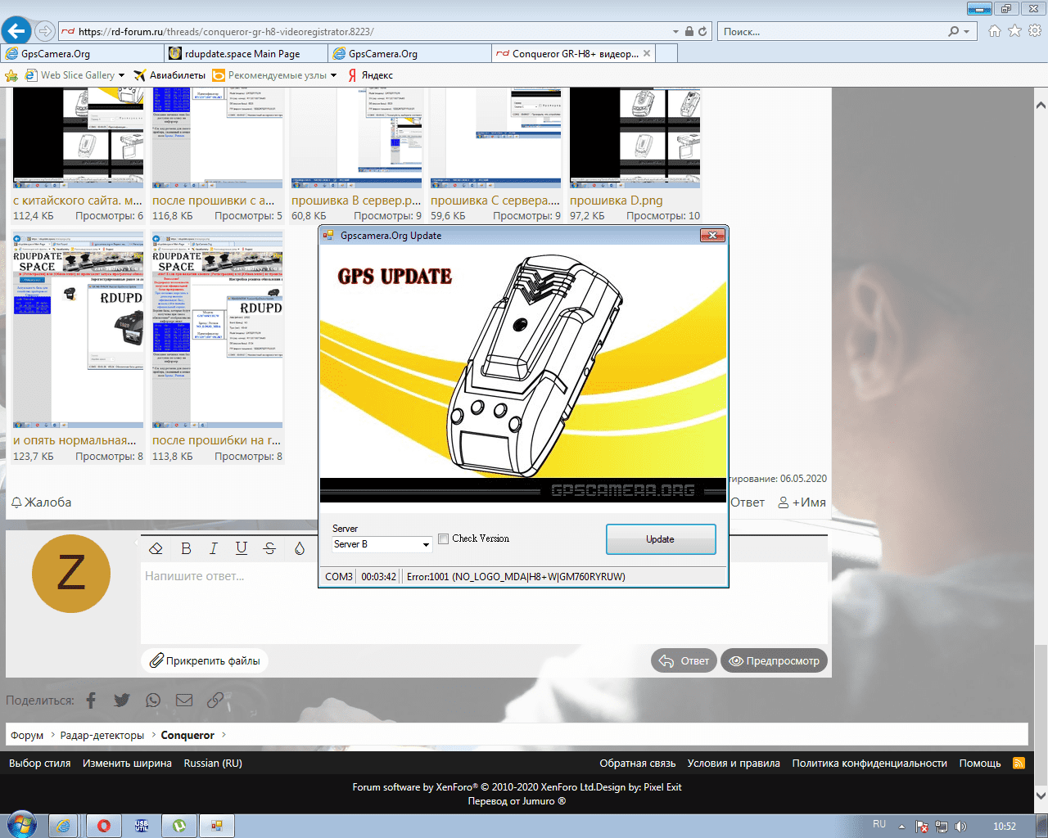Toggle italic formatting in reply editor

coord(214,548)
